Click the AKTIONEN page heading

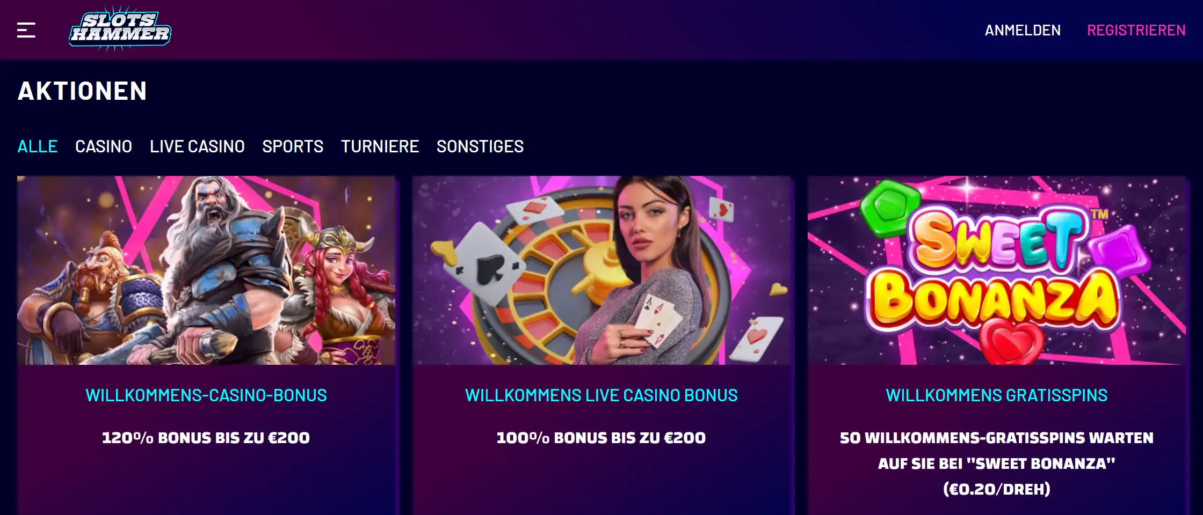point(82,91)
